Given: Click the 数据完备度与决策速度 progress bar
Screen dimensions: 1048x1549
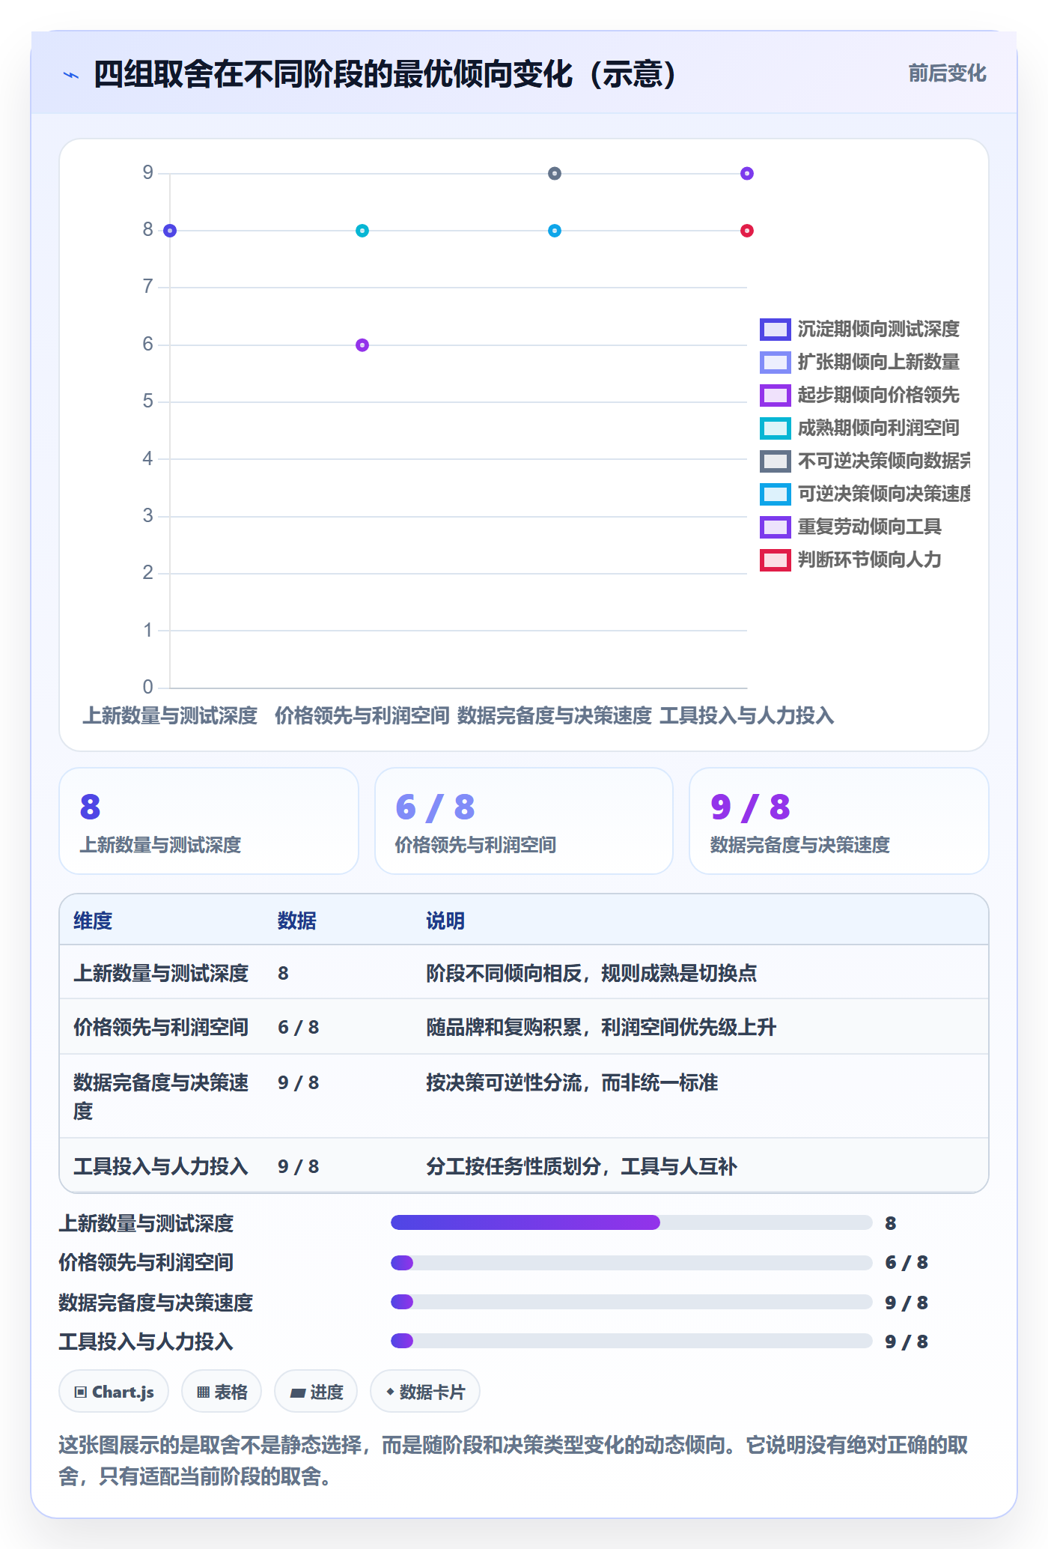Looking at the screenshot, I should [x=632, y=1302].
